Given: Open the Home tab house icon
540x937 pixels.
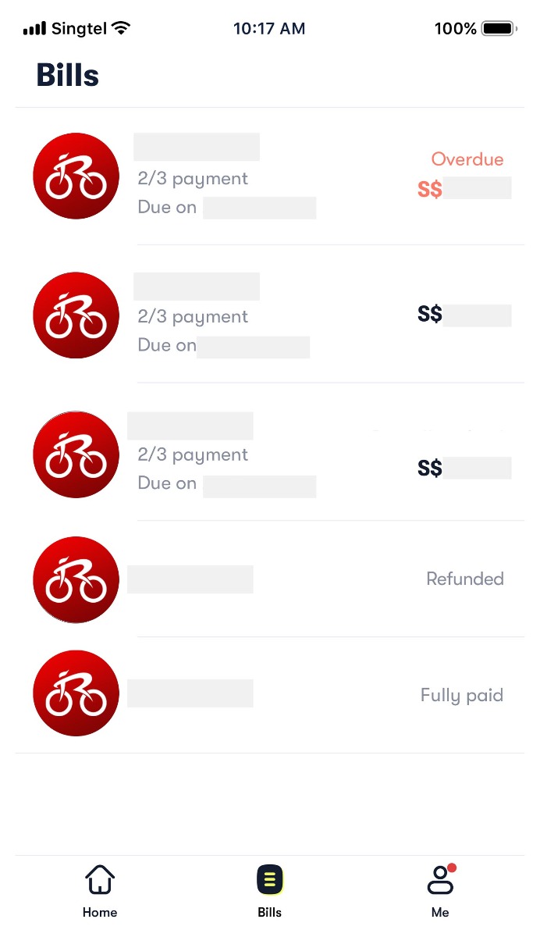Looking at the screenshot, I should 100,878.
